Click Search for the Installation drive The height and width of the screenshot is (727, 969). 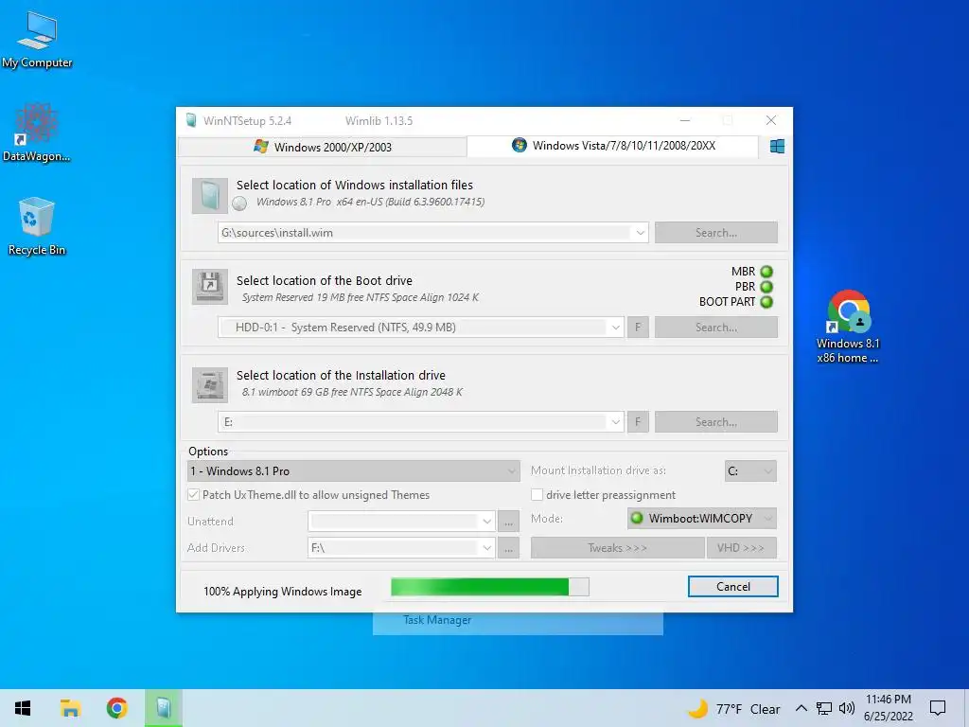(x=715, y=421)
